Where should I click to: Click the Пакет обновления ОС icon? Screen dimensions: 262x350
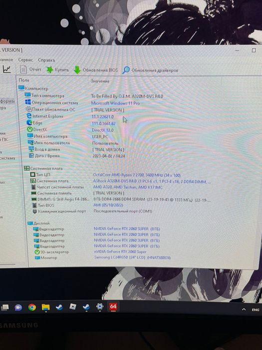point(28,109)
